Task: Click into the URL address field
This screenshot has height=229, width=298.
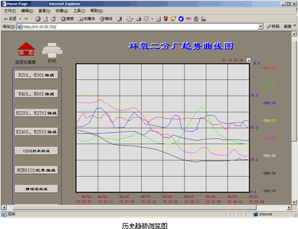Action: 138,27
